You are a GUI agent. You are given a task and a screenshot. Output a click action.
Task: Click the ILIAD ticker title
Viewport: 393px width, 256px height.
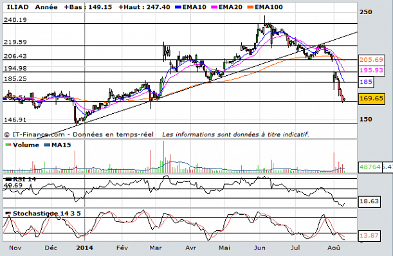click(17, 7)
